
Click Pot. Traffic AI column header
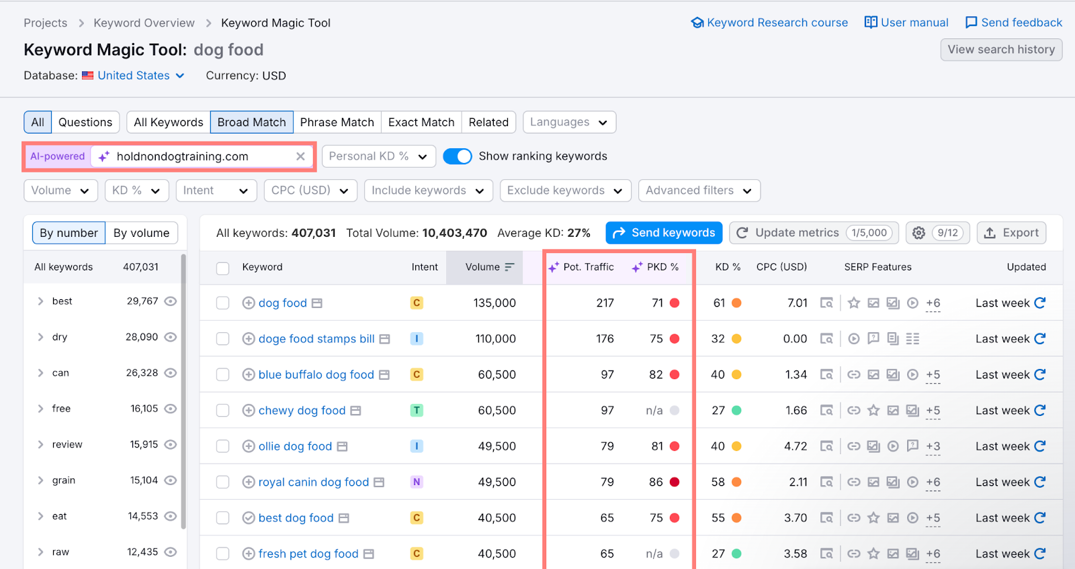[x=581, y=267]
